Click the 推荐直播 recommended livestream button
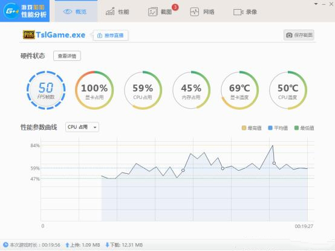Screen dimensions: 335x251 [111, 35]
